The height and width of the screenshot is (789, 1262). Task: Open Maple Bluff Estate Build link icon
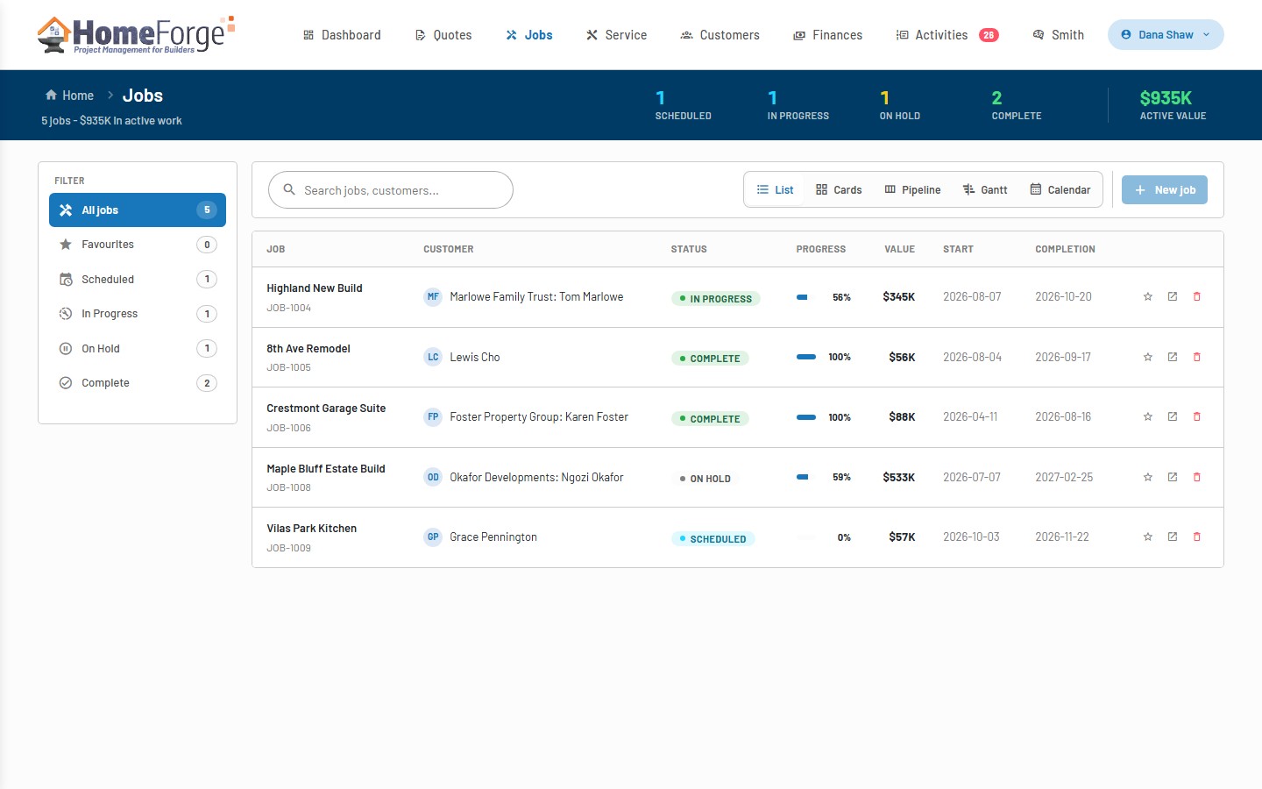(x=1173, y=477)
